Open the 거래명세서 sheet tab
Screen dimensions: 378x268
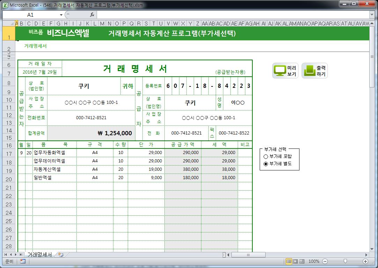(x=39, y=255)
